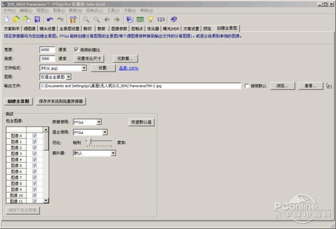
Task: Switch to the 优化器 tab
Action: pos(153,29)
